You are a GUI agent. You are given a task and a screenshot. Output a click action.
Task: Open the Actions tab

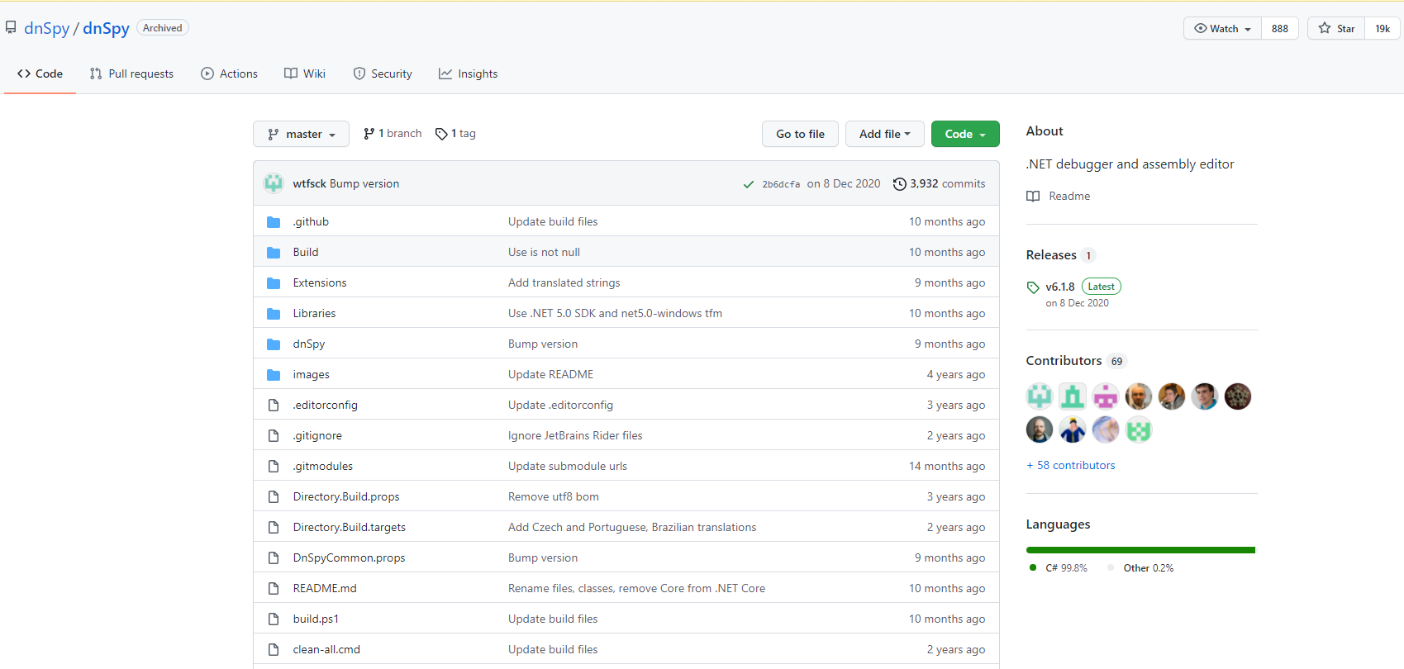click(229, 74)
